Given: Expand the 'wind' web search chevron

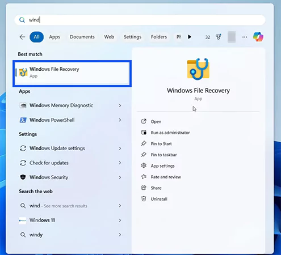Looking at the screenshot, I should click(120, 206).
